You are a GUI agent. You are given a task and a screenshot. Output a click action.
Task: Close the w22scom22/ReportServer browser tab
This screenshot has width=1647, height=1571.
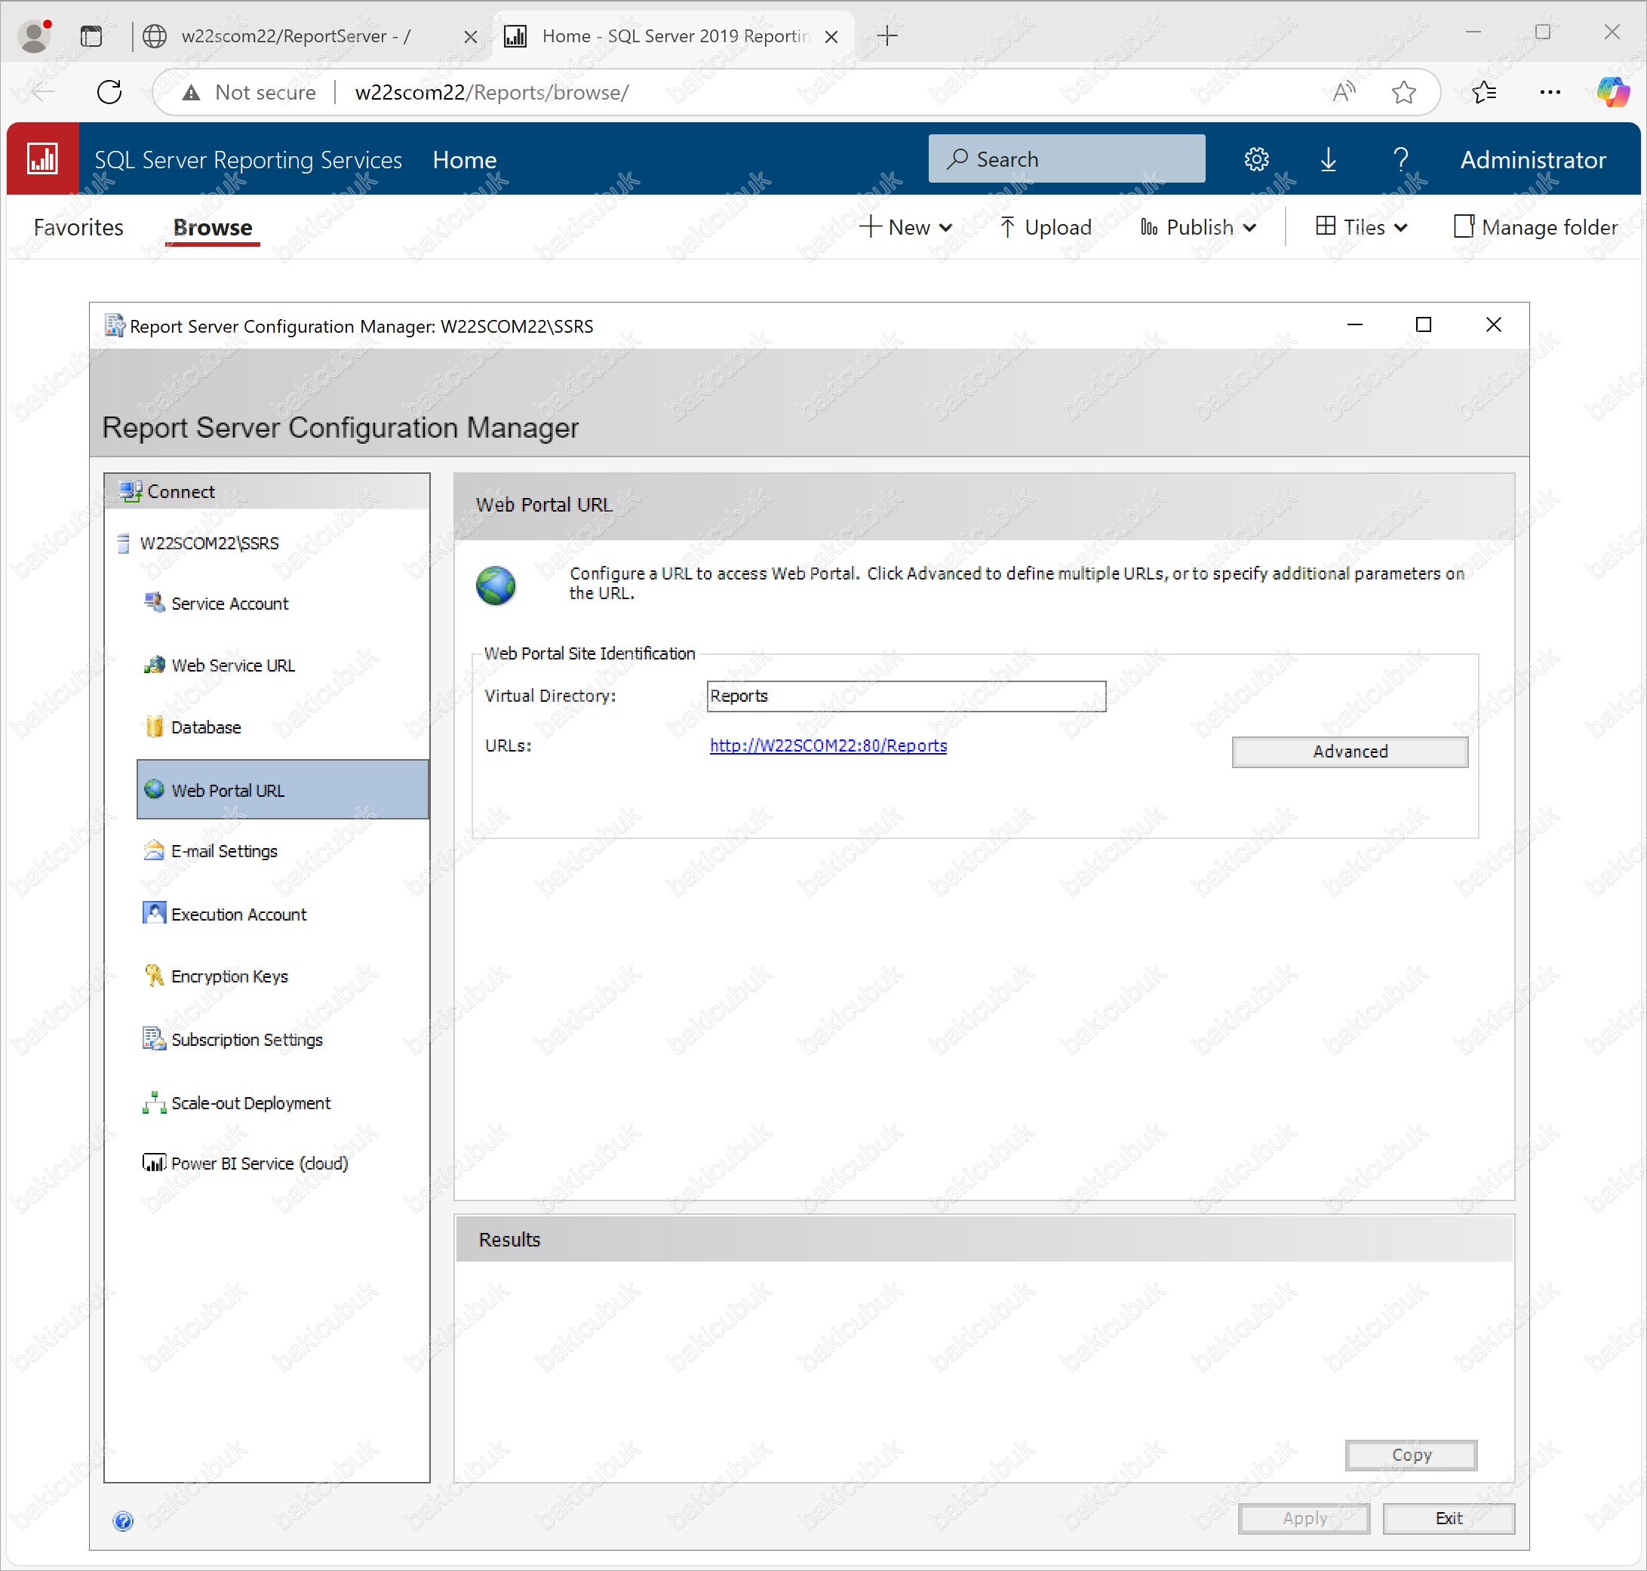(x=471, y=37)
